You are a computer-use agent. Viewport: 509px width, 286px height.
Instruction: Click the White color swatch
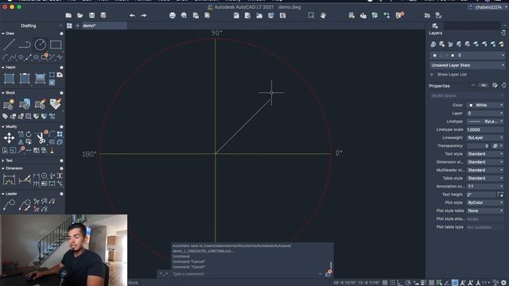coord(471,105)
